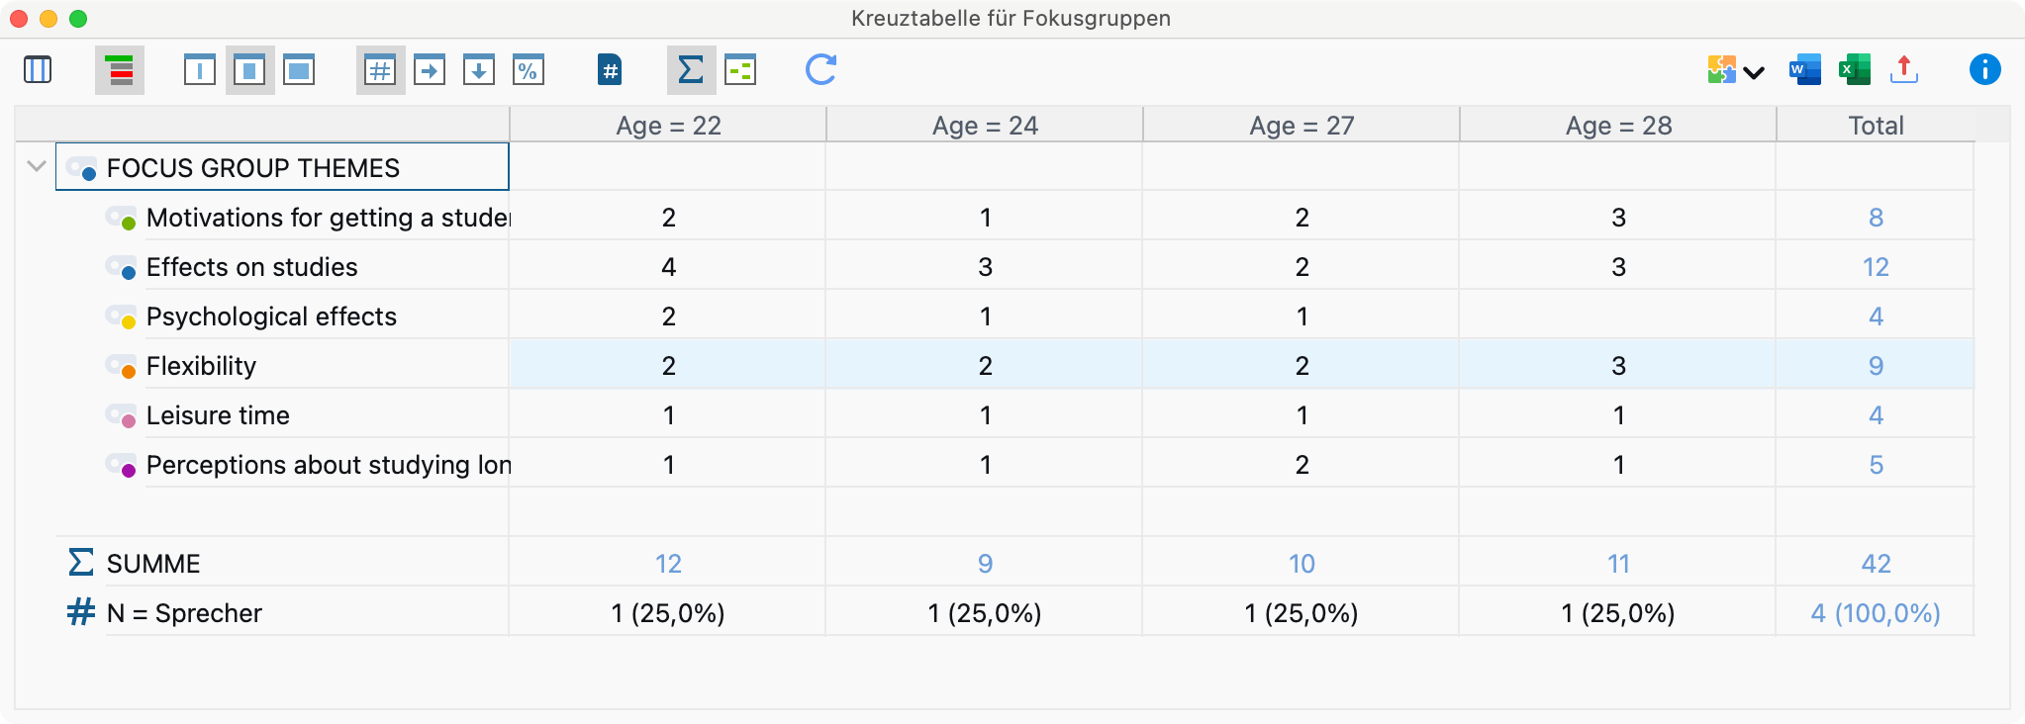
Task: Click the Age = 24 column header
Action: pyautogui.click(x=985, y=125)
